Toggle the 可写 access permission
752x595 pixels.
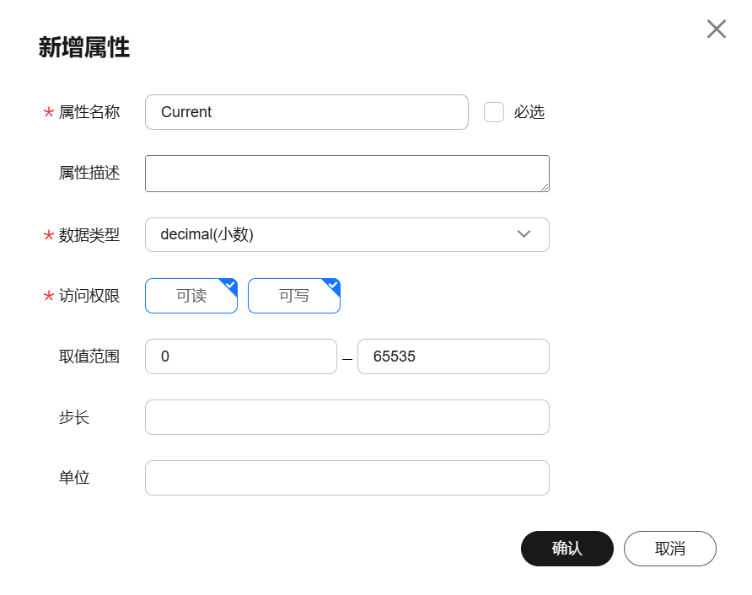294,296
